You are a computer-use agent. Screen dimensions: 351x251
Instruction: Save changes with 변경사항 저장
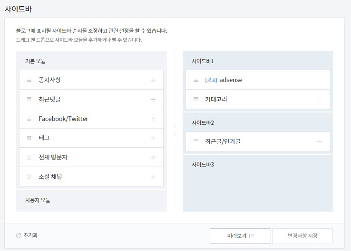coord(302,236)
